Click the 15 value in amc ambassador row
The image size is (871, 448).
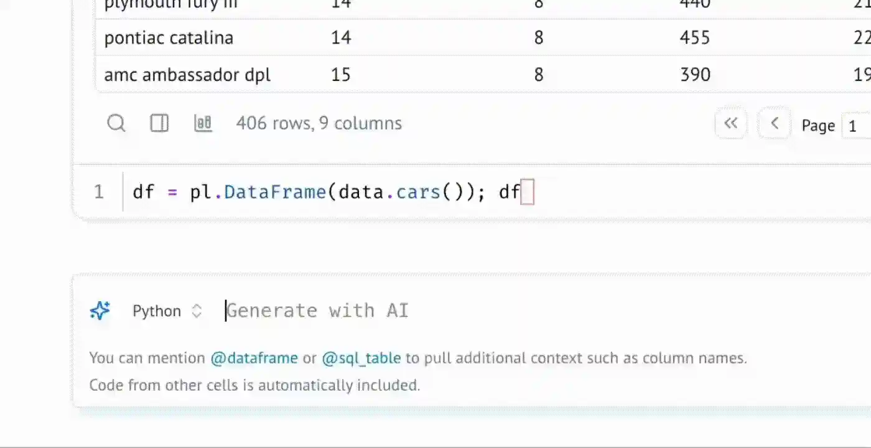click(x=341, y=75)
